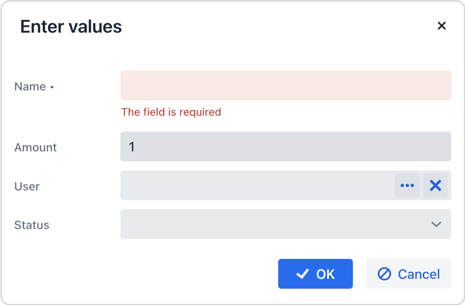Select the Amount value showing 1
This screenshot has height=305, width=465.
(x=286, y=146)
